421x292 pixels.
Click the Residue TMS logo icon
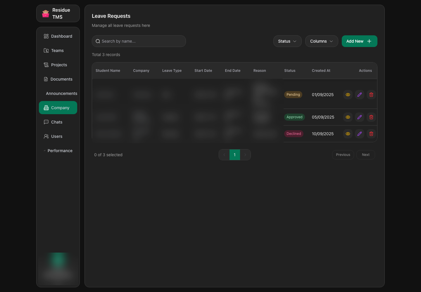click(x=46, y=13)
